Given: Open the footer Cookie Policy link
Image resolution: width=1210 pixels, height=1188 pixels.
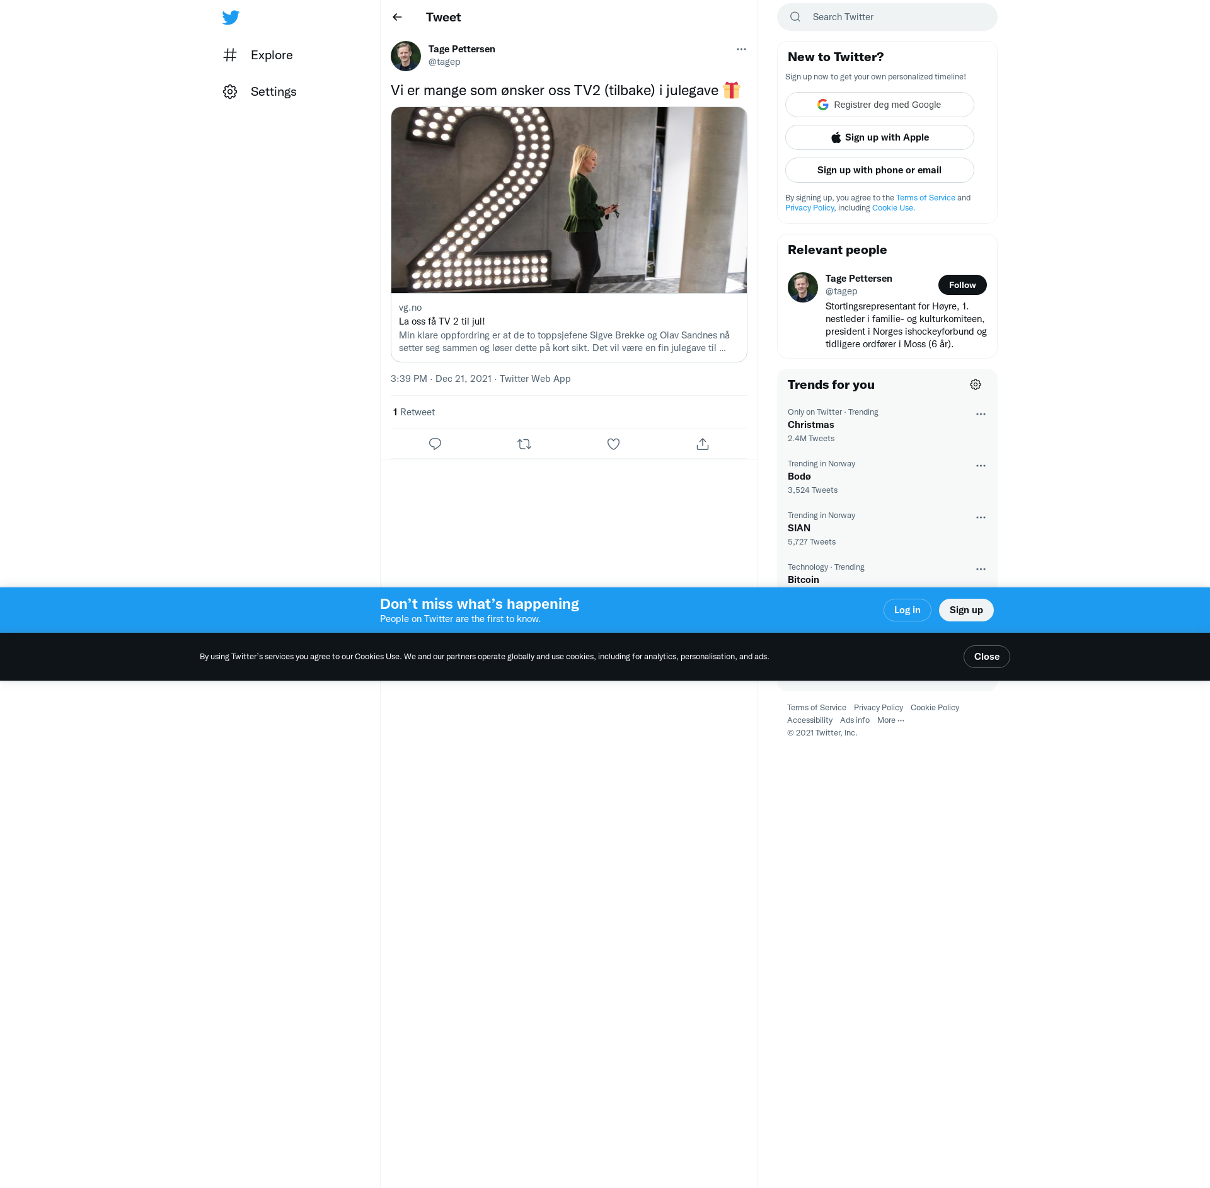Looking at the screenshot, I should (x=935, y=708).
